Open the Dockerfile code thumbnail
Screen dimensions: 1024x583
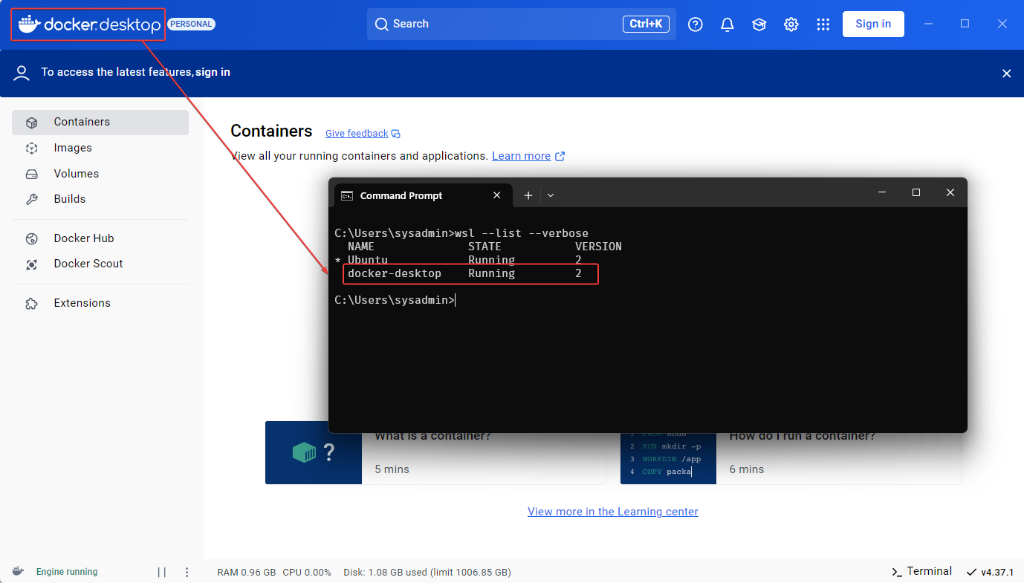668,458
